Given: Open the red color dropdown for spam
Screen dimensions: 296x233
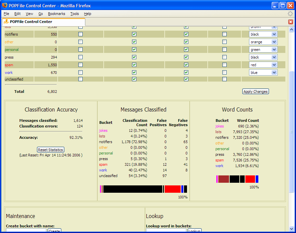Looking at the screenshot, I should (263, 65).
